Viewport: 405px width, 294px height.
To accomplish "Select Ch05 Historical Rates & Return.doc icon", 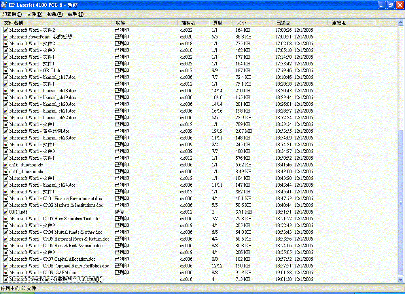I will point(6,239).
